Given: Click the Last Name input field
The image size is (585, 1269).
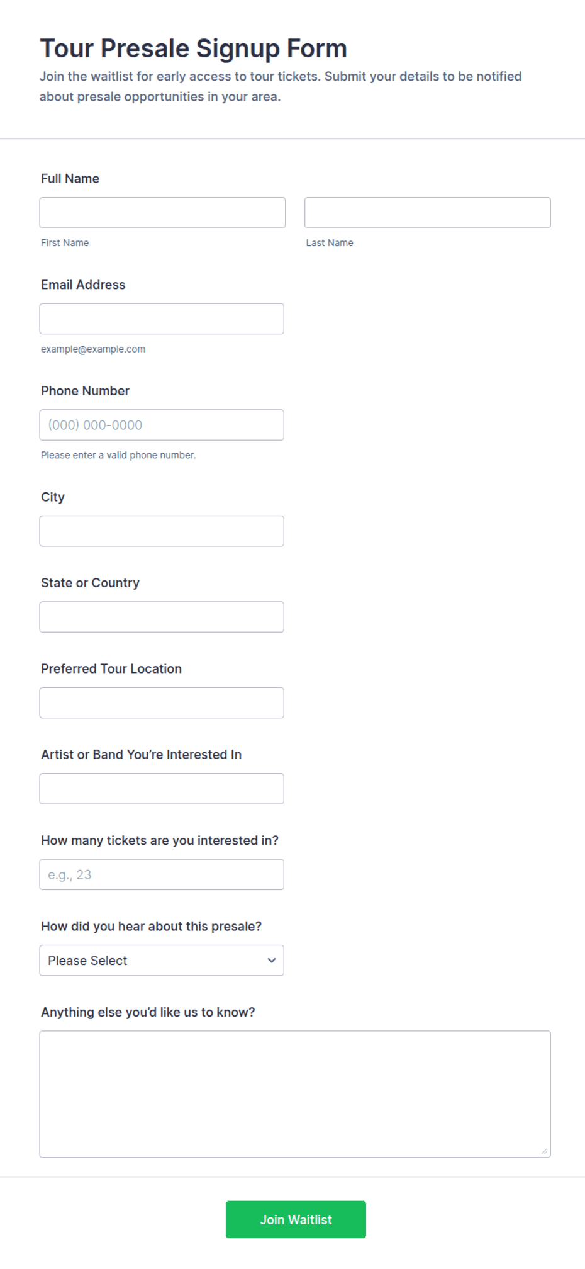Looking at the screenshot, I should pyautogui.click(x=428, y=213).
